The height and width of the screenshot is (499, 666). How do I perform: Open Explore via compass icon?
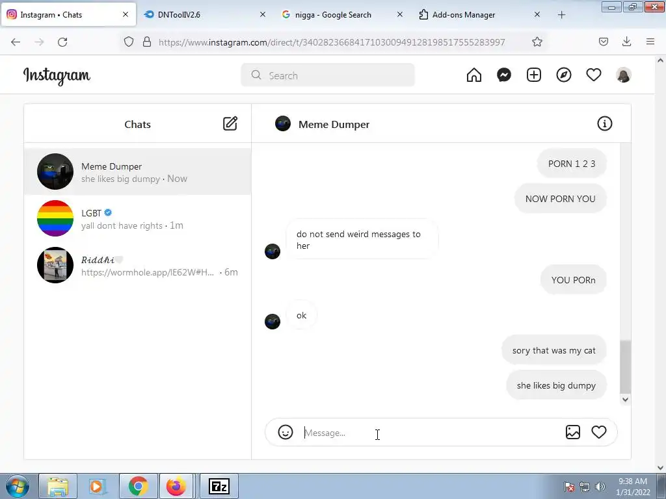pyautogui.click(x=564, y=75)
